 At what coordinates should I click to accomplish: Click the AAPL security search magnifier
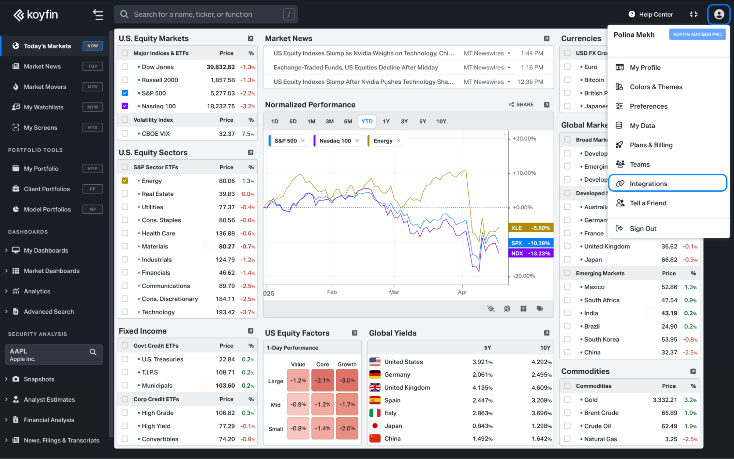click(x=93, y=352)
